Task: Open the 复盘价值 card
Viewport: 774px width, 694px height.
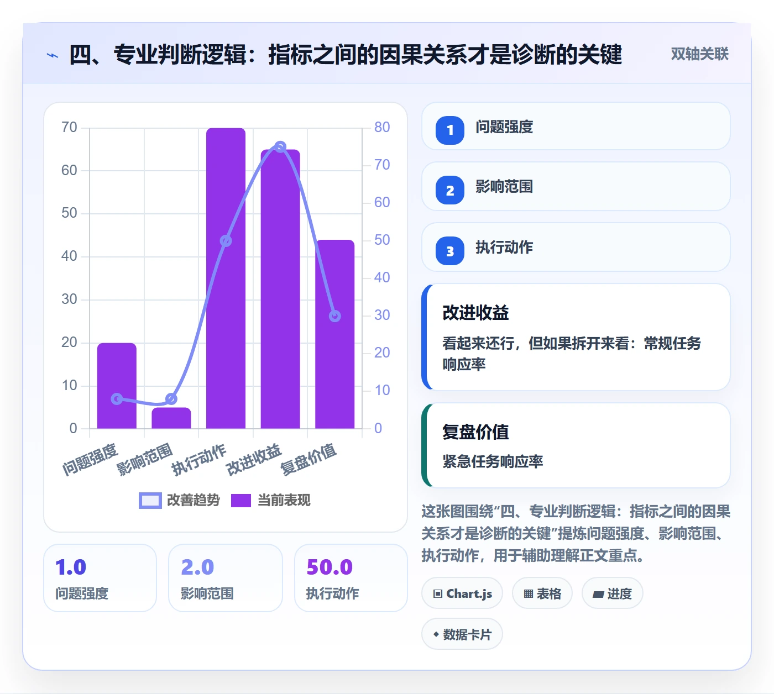Action: [576, 445]
